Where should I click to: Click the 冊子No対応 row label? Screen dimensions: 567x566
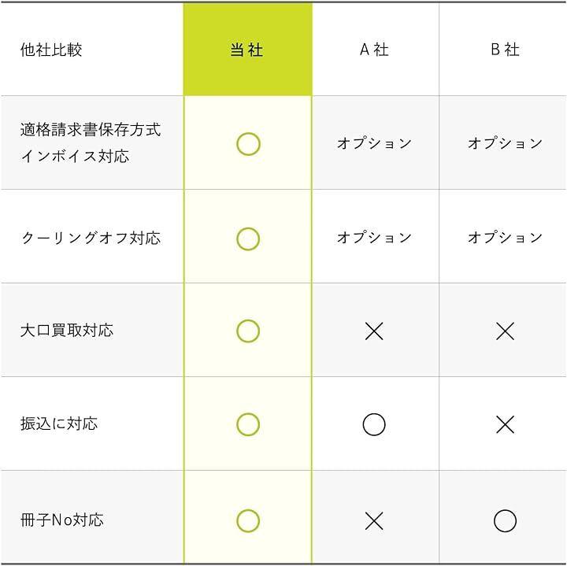click(x=62, y=520)
